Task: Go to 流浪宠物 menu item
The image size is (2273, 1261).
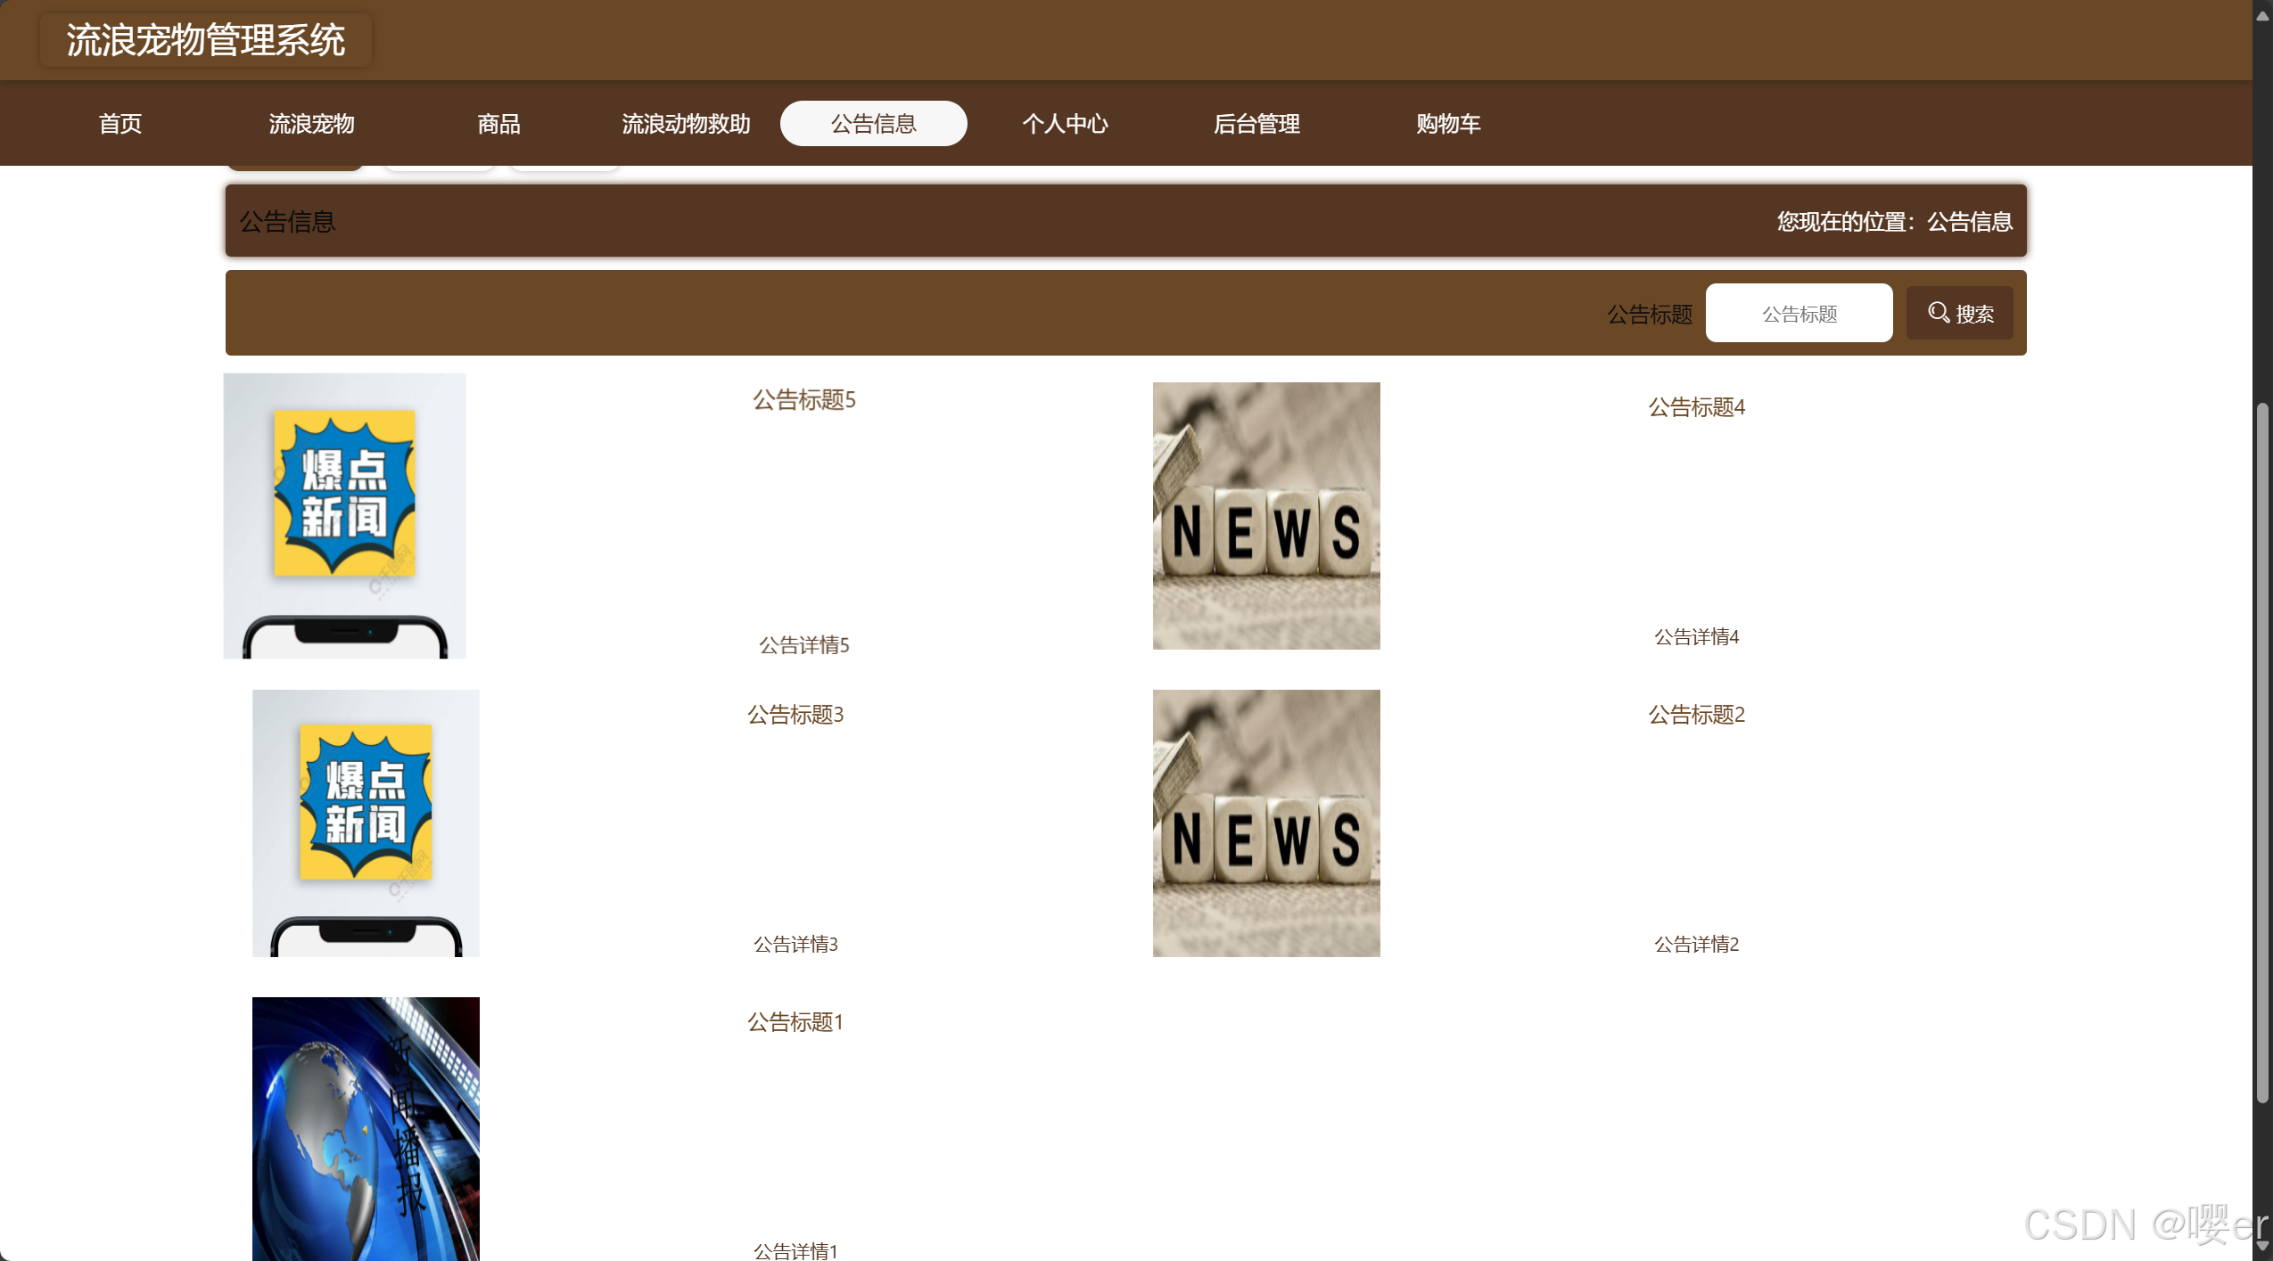Action: [311, 124]
